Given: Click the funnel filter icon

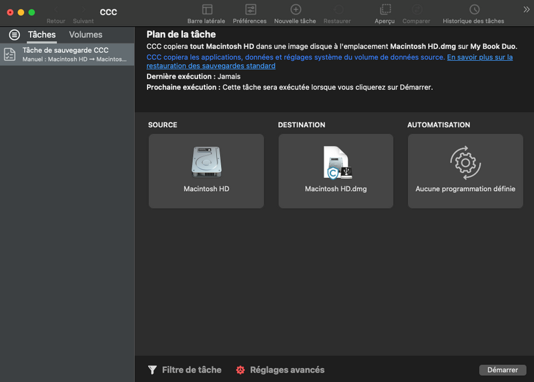Looking at the screenshot, I should point(152,370).
